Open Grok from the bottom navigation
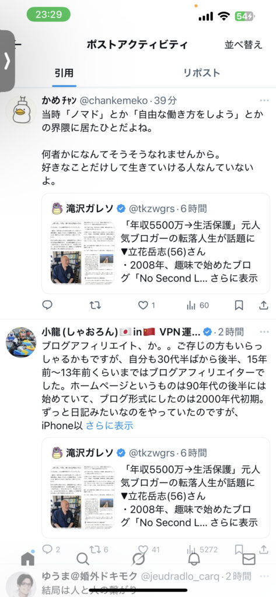The height and width of the screenshot is (597, 276). pos(138,559)
